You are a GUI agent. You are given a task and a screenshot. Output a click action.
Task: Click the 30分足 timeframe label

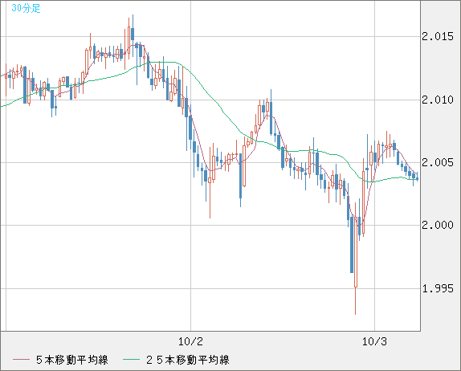26,8
